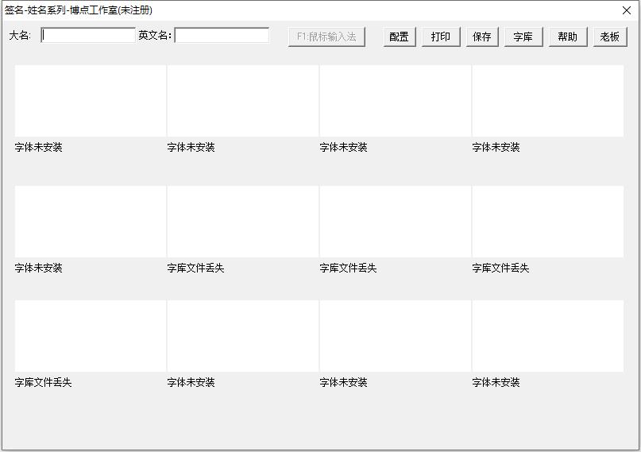641x452 pixels.
Task: Open the 字库 font library button
Action: pyautogui.click(x=523, y=37)
